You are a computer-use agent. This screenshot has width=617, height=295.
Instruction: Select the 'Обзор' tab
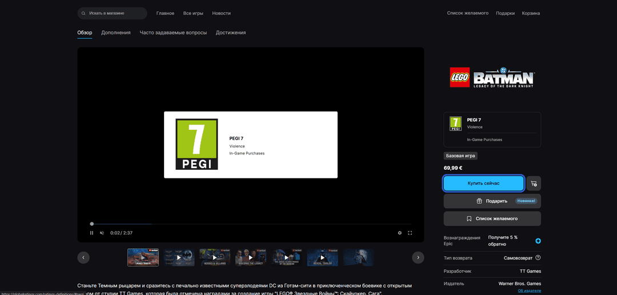pos(85,33)
